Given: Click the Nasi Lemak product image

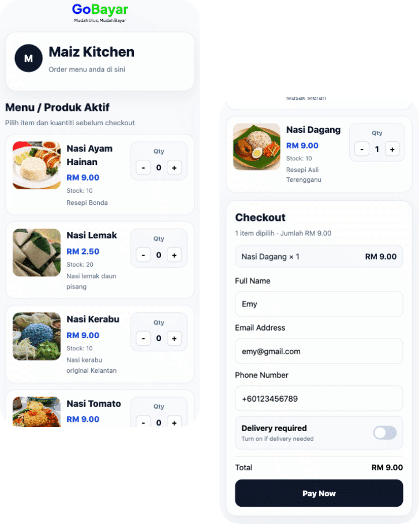Looking at the screenshot, I should (37, 253).
